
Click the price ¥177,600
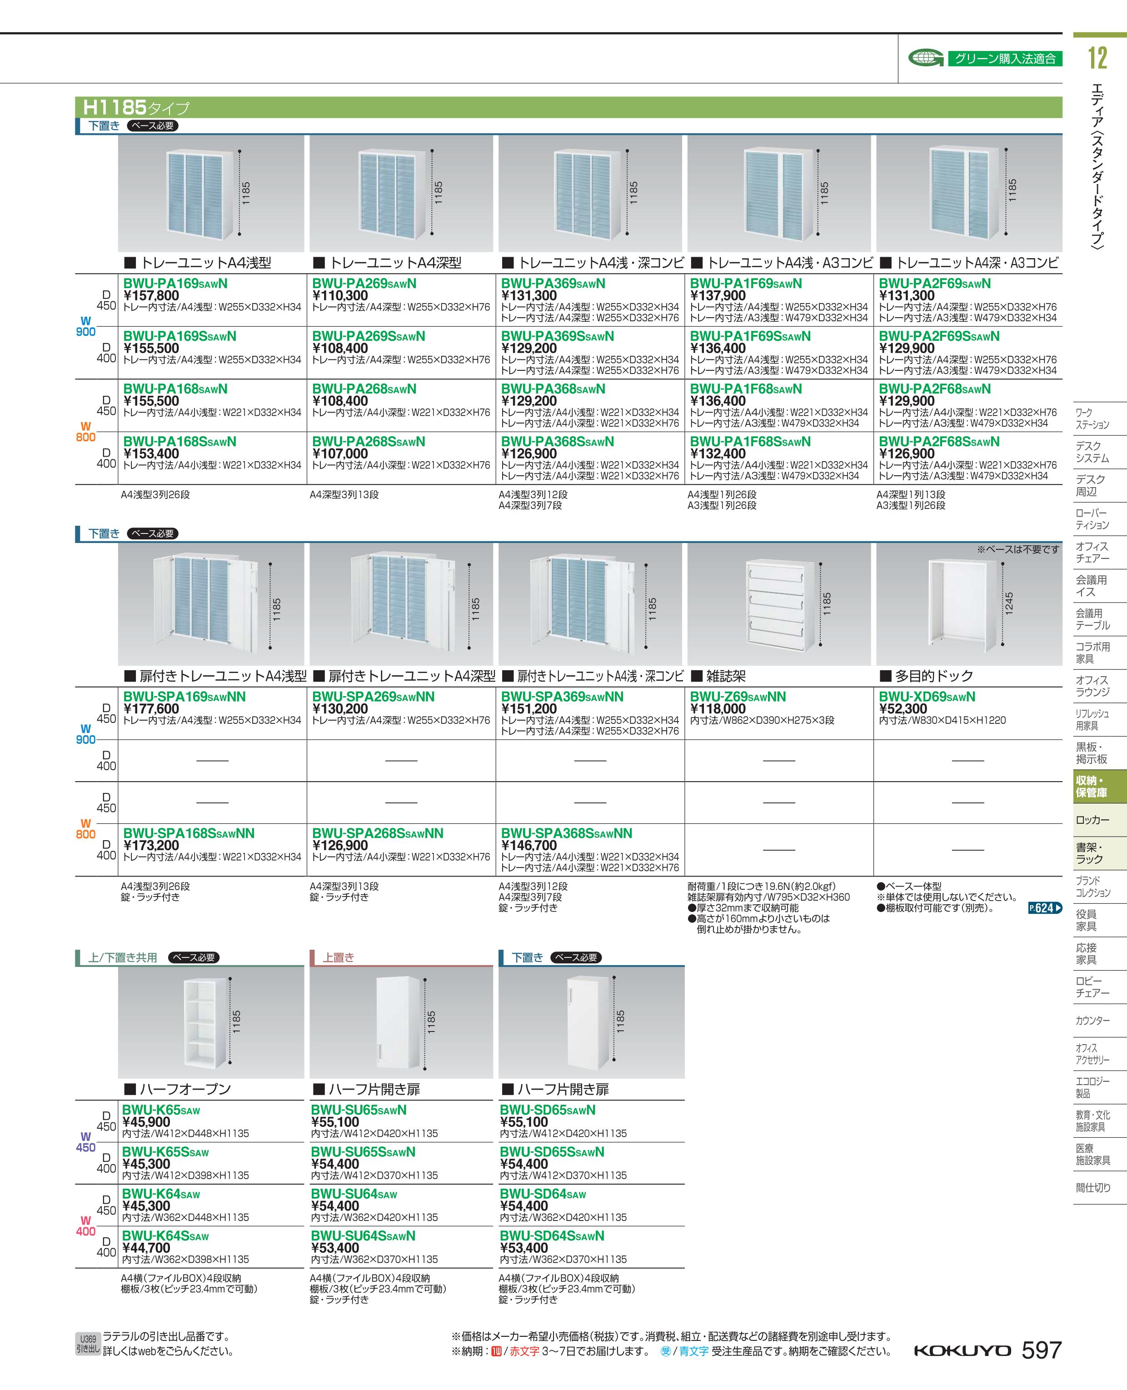(151, 709)
